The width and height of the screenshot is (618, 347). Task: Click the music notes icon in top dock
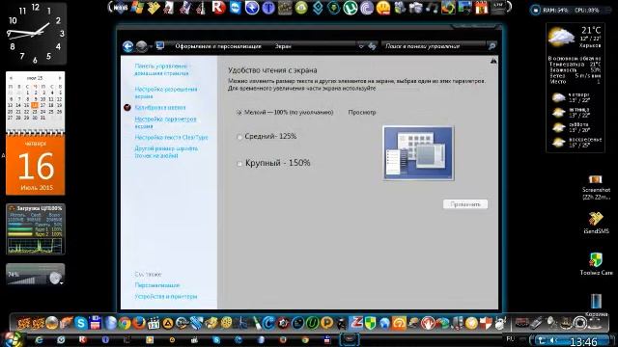click(433, 8)
